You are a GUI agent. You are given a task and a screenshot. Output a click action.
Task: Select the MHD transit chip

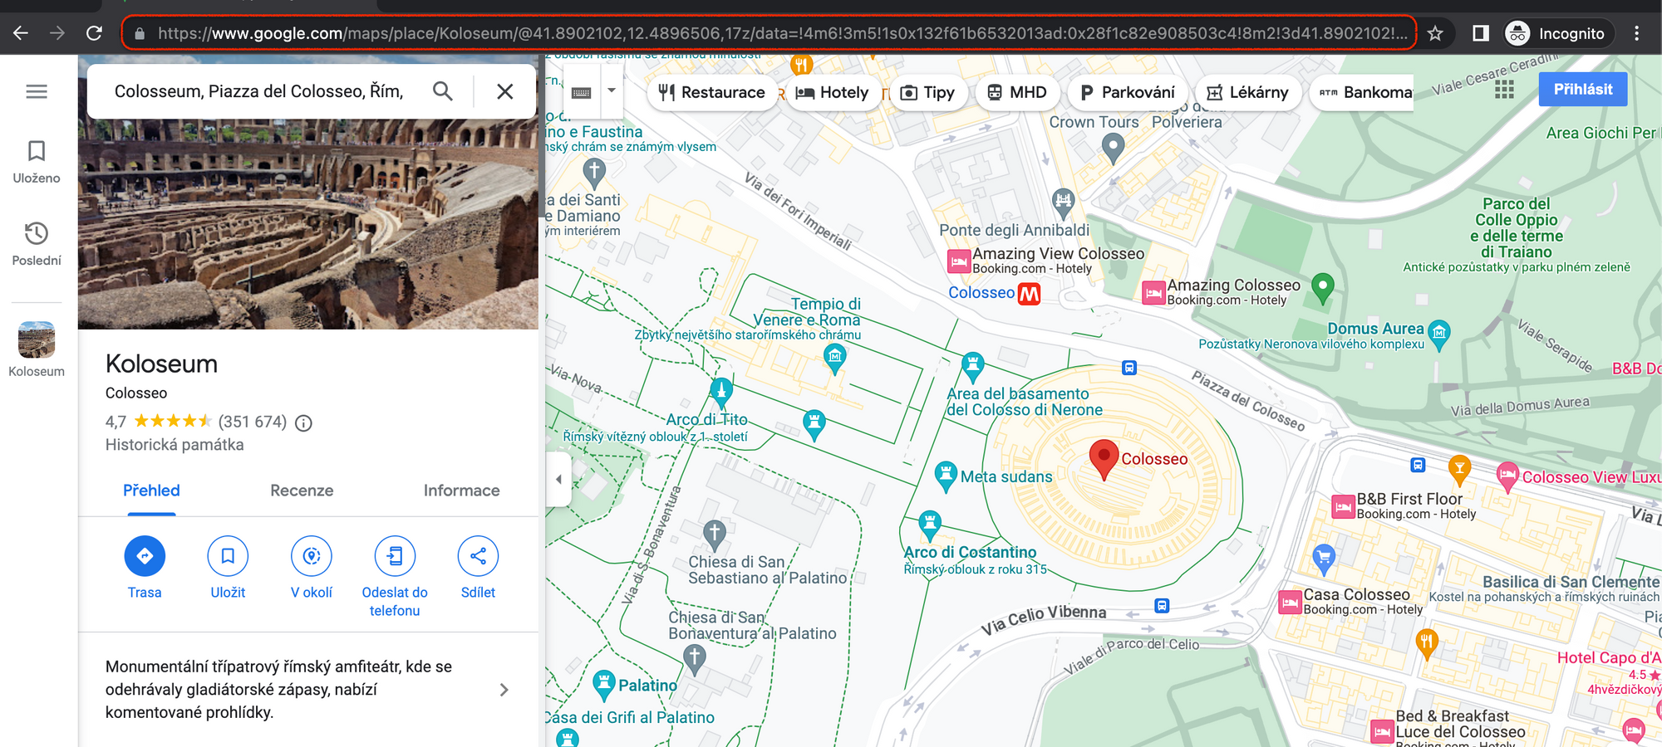pos(1017,92)
